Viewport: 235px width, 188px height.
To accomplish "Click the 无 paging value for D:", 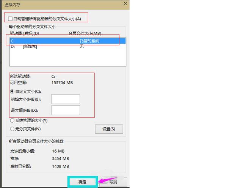I will point(81,47).
